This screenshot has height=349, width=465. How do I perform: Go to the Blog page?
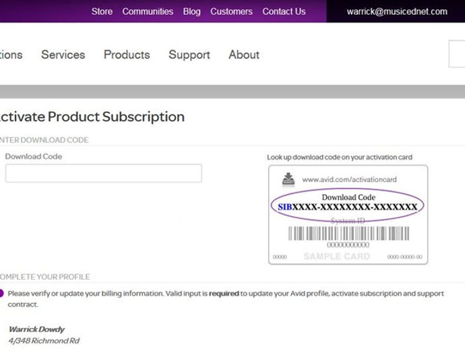point(191,11)
